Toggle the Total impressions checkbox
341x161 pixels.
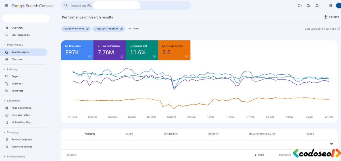[99, 46]
